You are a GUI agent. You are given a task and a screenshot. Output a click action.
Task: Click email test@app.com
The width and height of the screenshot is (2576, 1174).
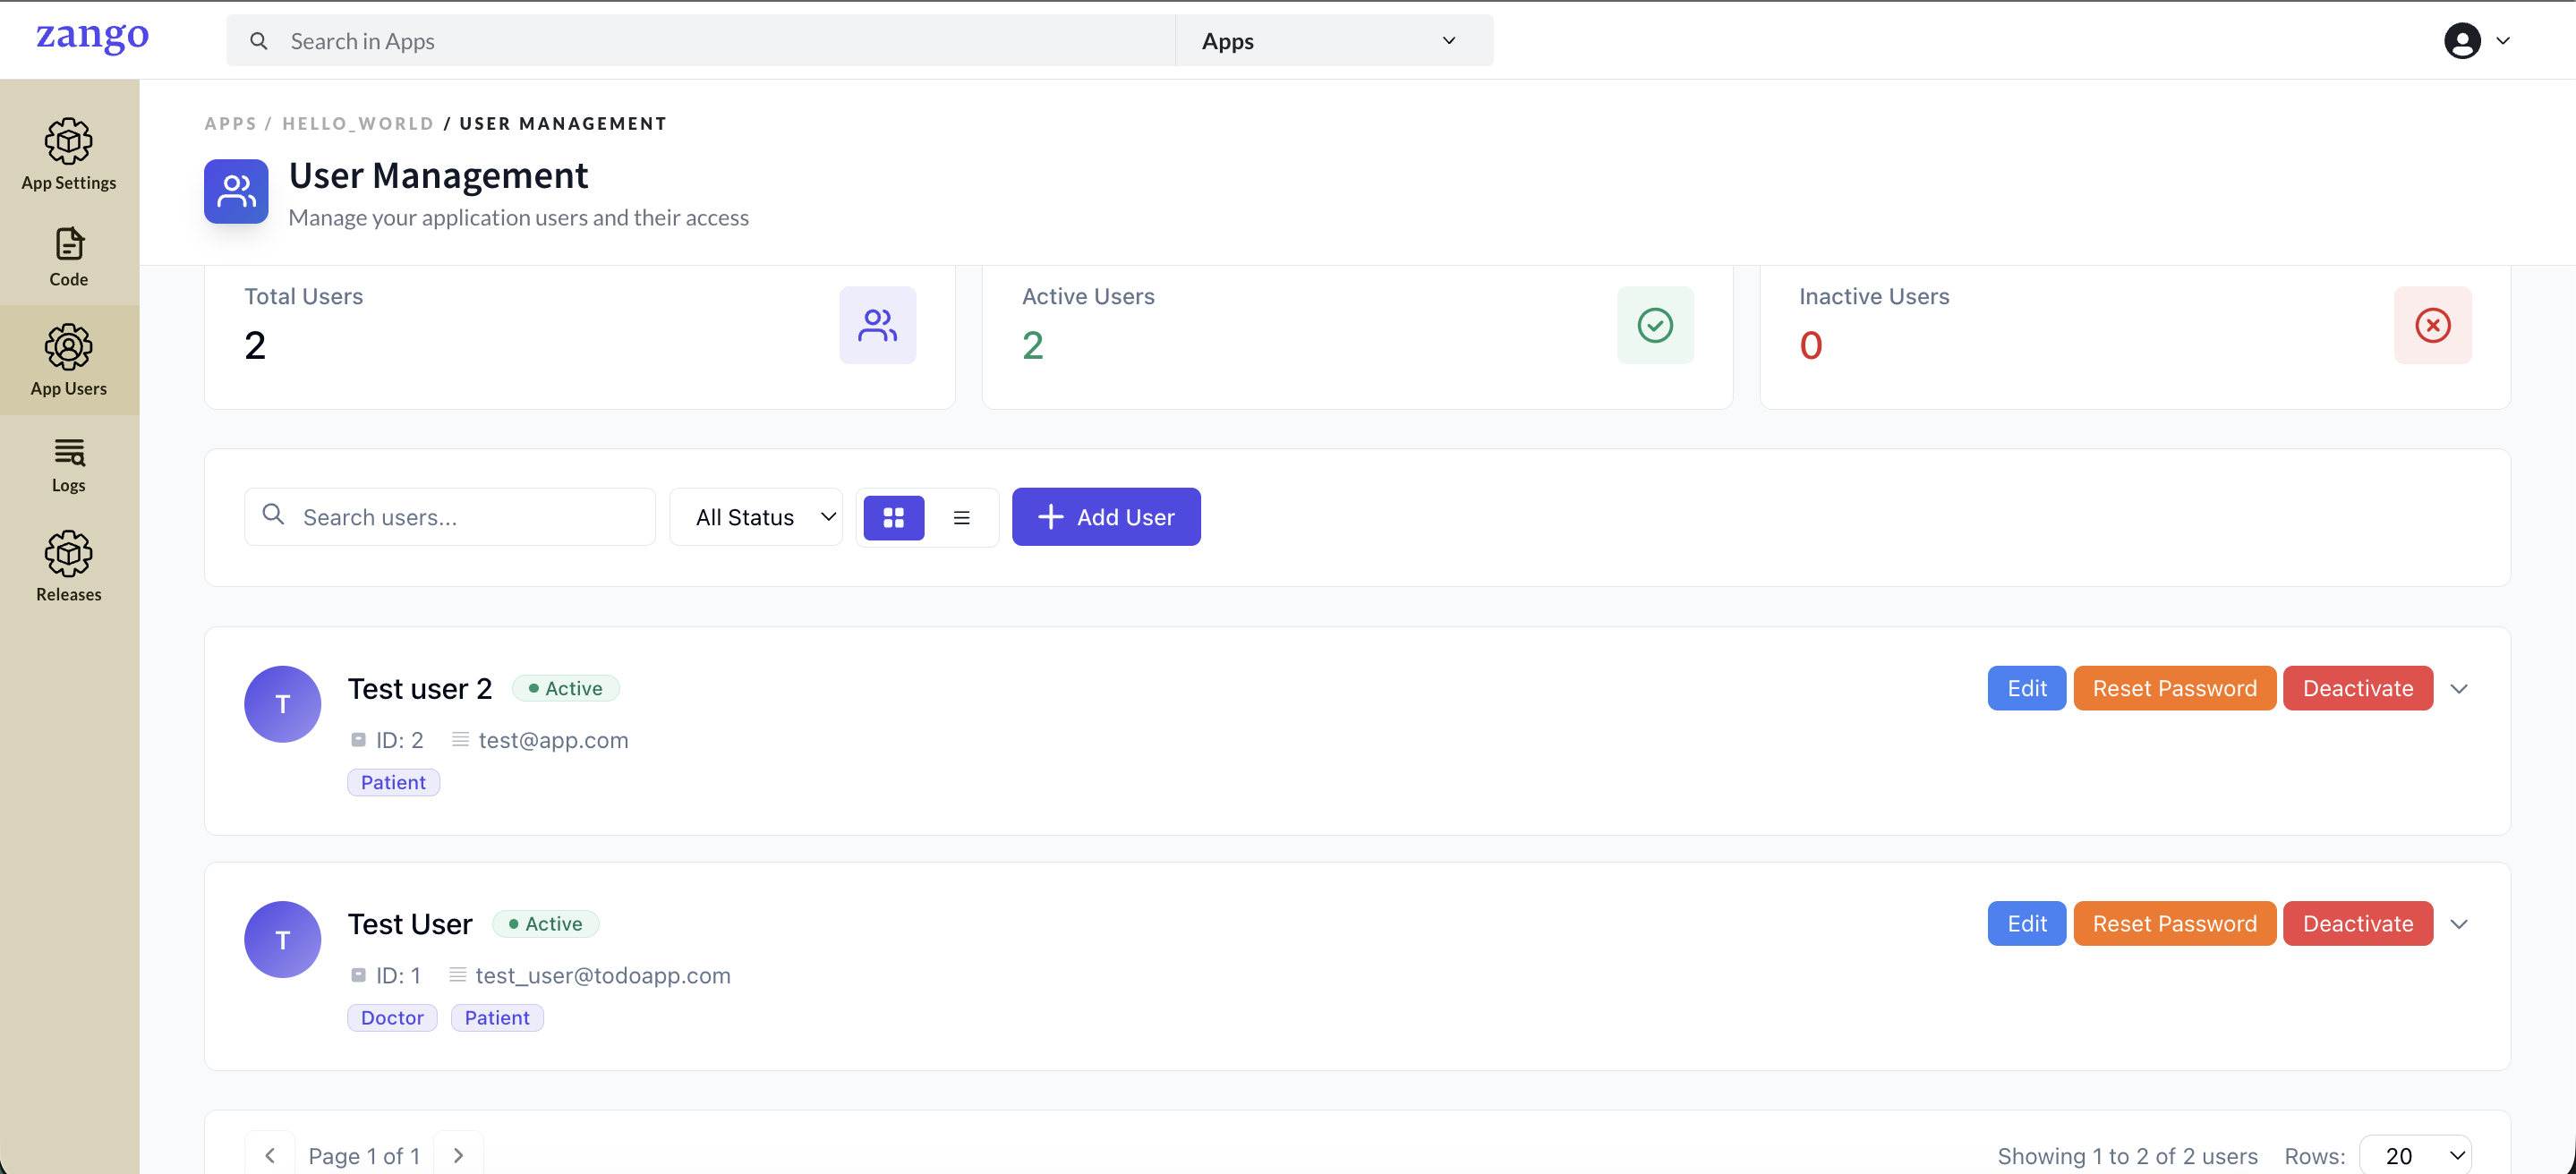[x=553, y=740]
